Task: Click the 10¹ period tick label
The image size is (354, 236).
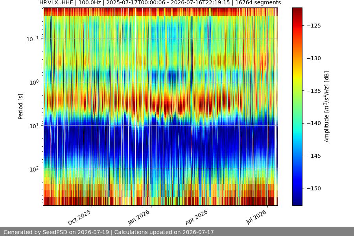Action: (x=34, y=126)
